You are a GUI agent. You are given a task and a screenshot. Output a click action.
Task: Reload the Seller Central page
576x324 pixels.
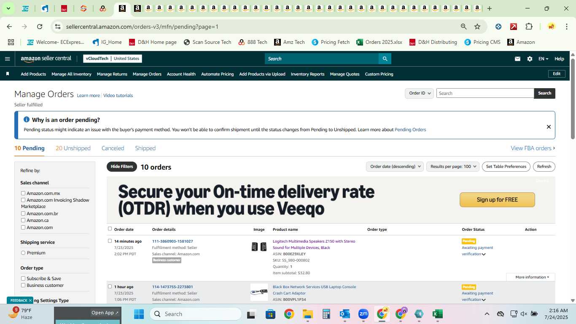pos(40,27)
